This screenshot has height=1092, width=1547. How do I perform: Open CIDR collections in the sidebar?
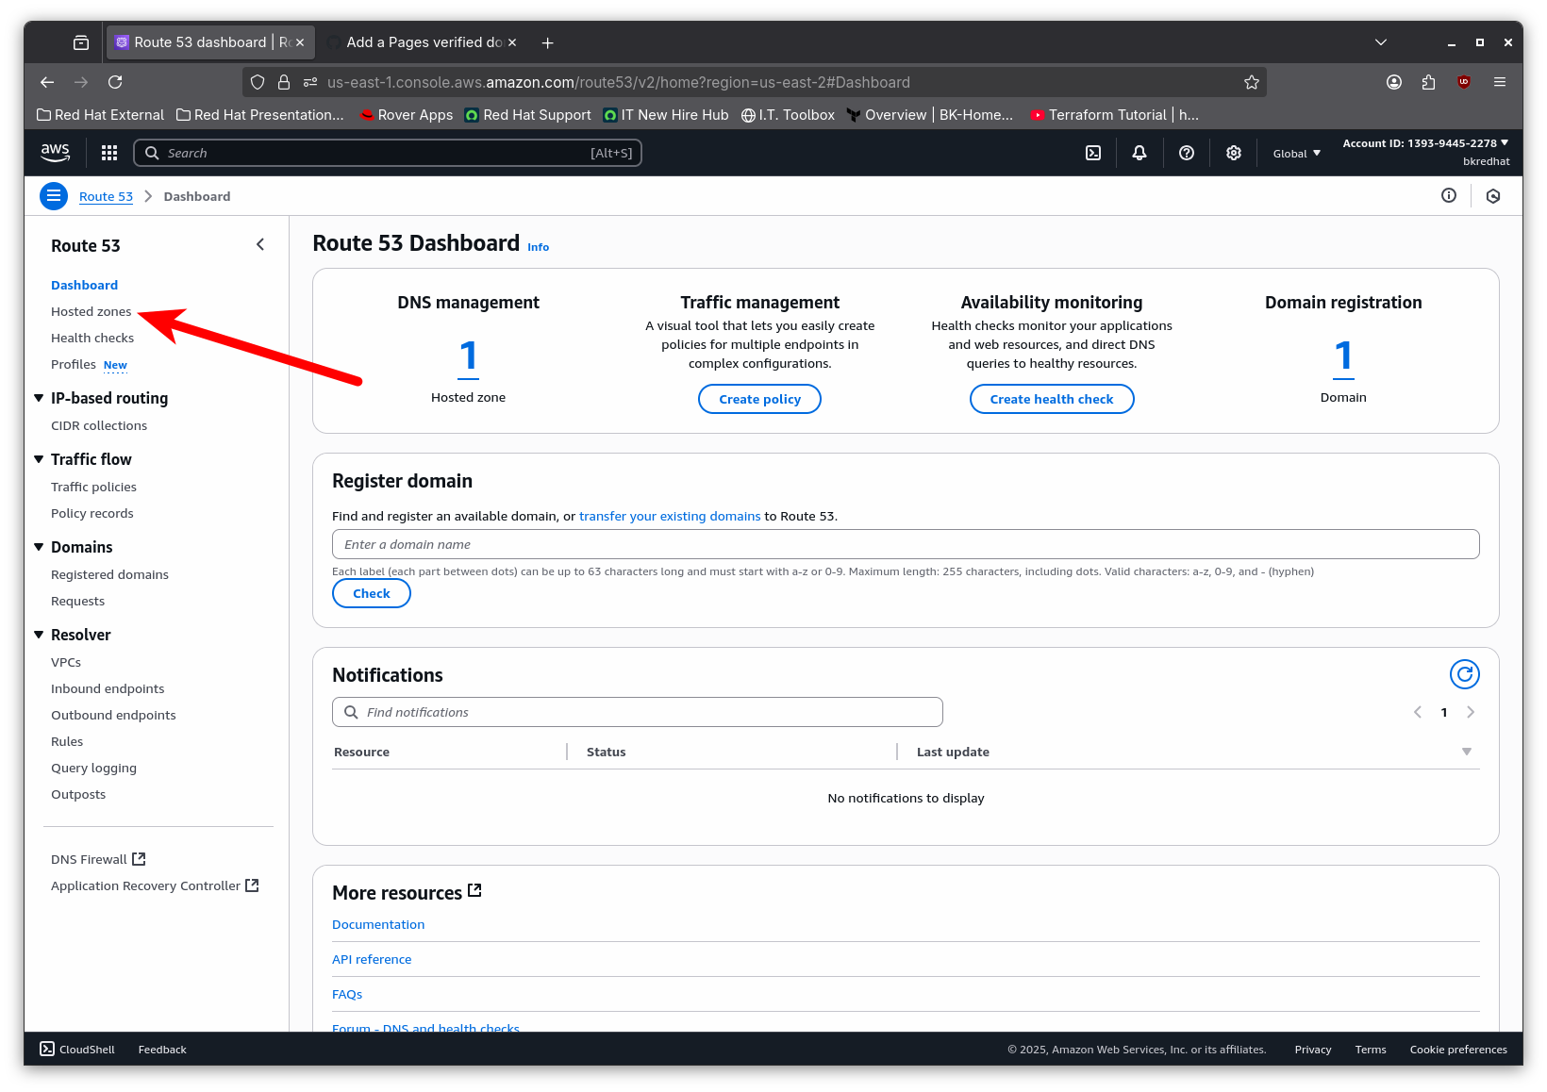(x=99, y=425)
